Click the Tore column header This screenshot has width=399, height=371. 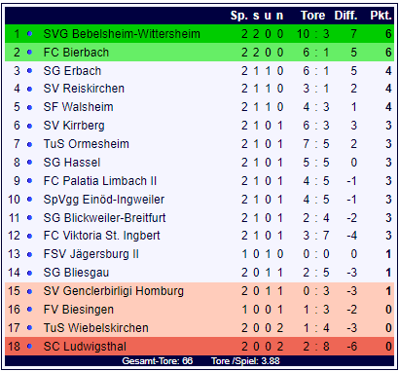click(x=312, y=16)
